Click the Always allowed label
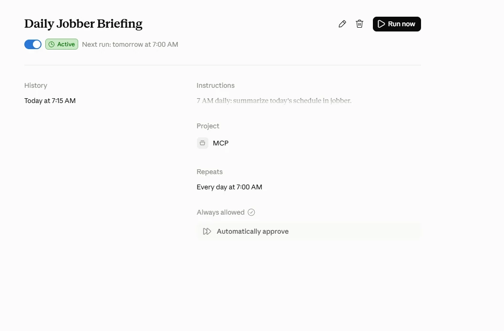504x331 pixels. [x=220, y=212]
